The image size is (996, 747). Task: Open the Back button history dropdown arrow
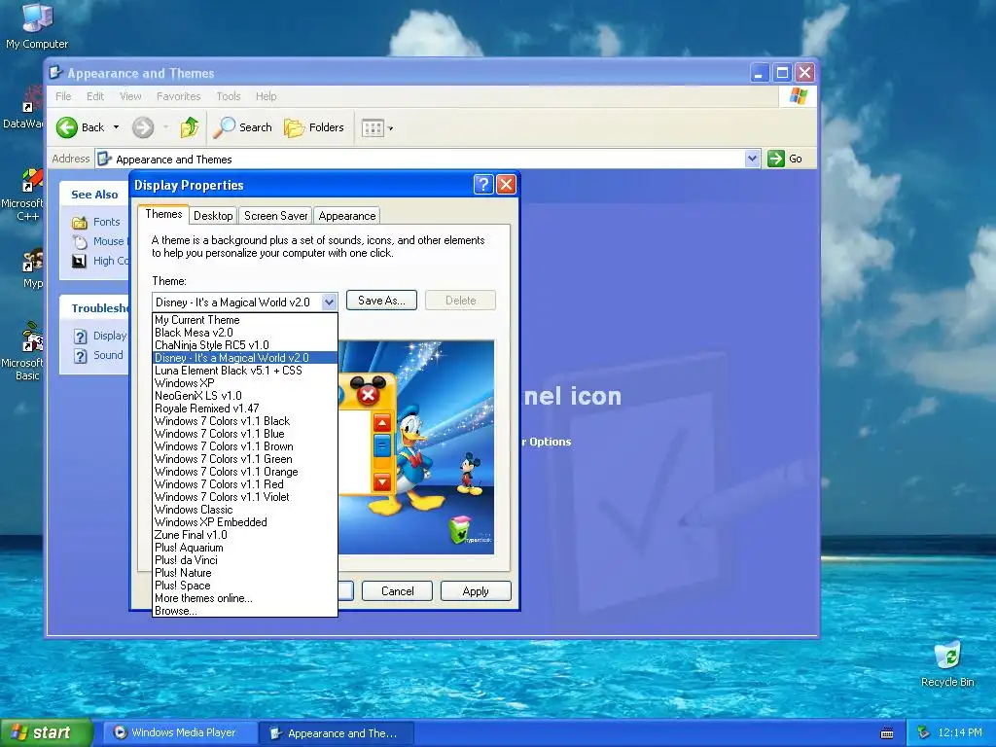117,127
